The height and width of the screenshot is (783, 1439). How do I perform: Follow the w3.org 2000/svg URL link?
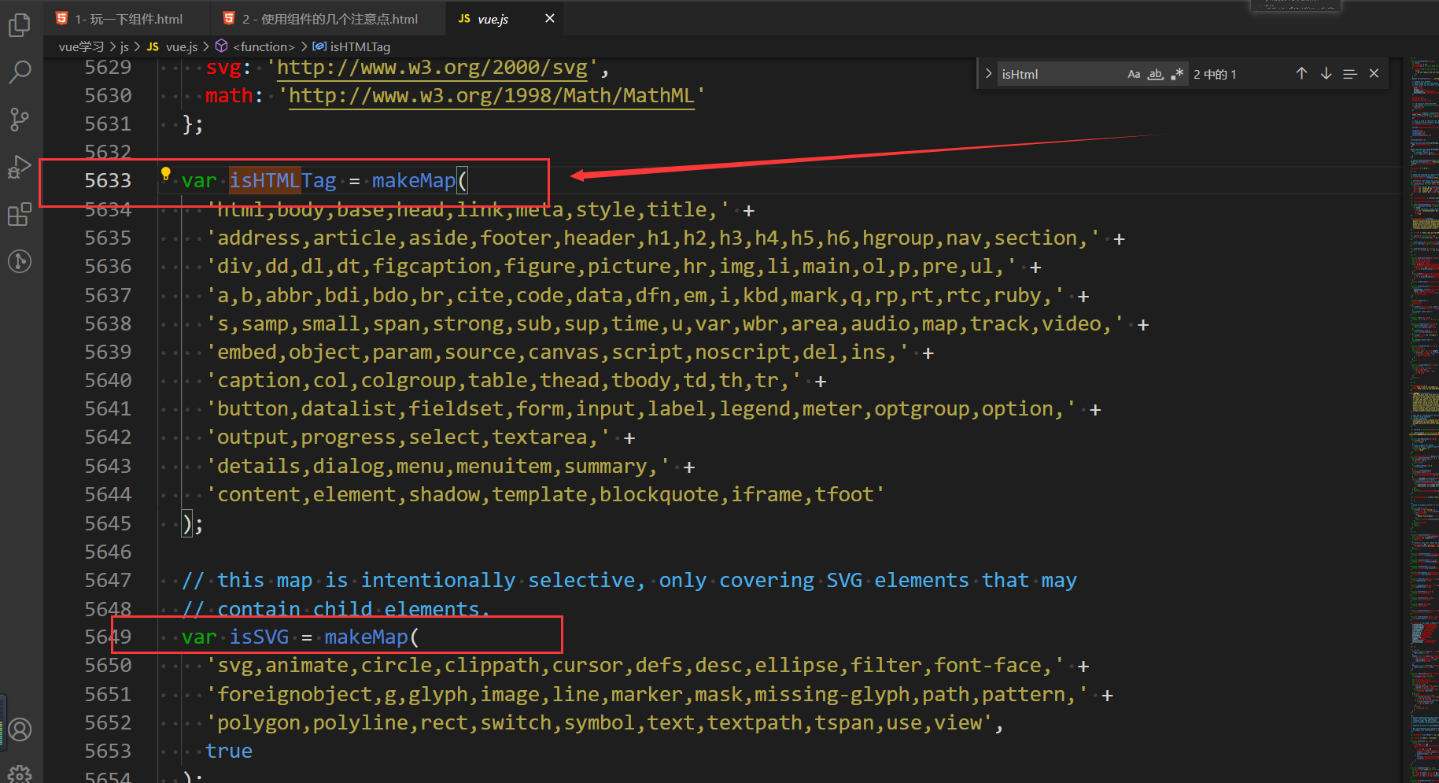tap(432, 68)
